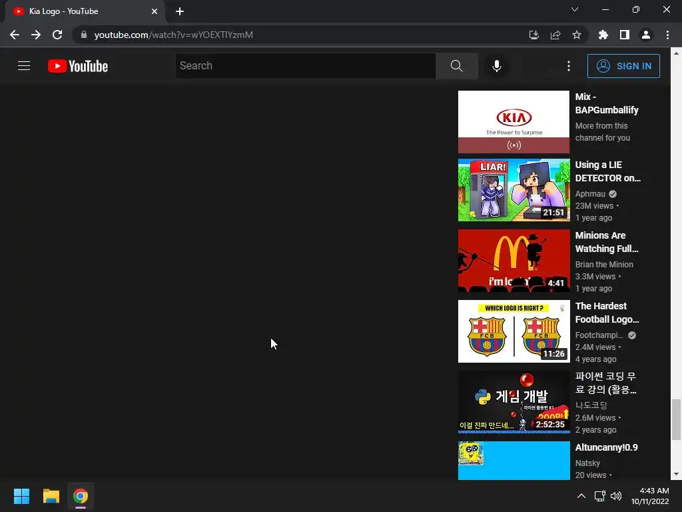Select the Kia Logo - YouTube tab
The width and height of the screenshot is (682, 512).
[x=85, y=11]
